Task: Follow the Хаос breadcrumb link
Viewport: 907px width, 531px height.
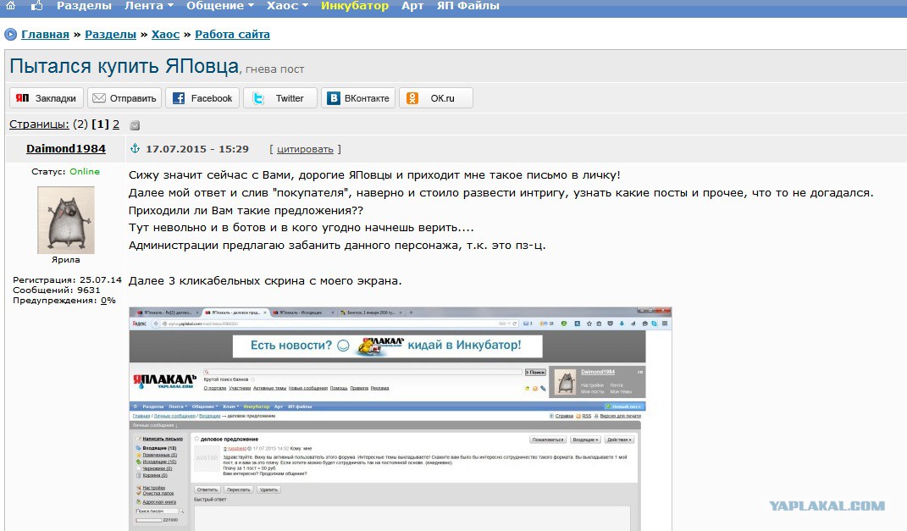Action: (165, 35)
